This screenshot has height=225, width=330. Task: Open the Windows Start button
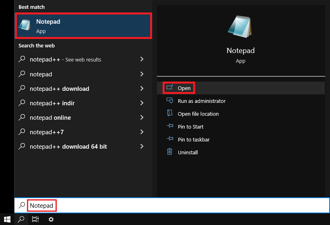click(x=7, y=219)
